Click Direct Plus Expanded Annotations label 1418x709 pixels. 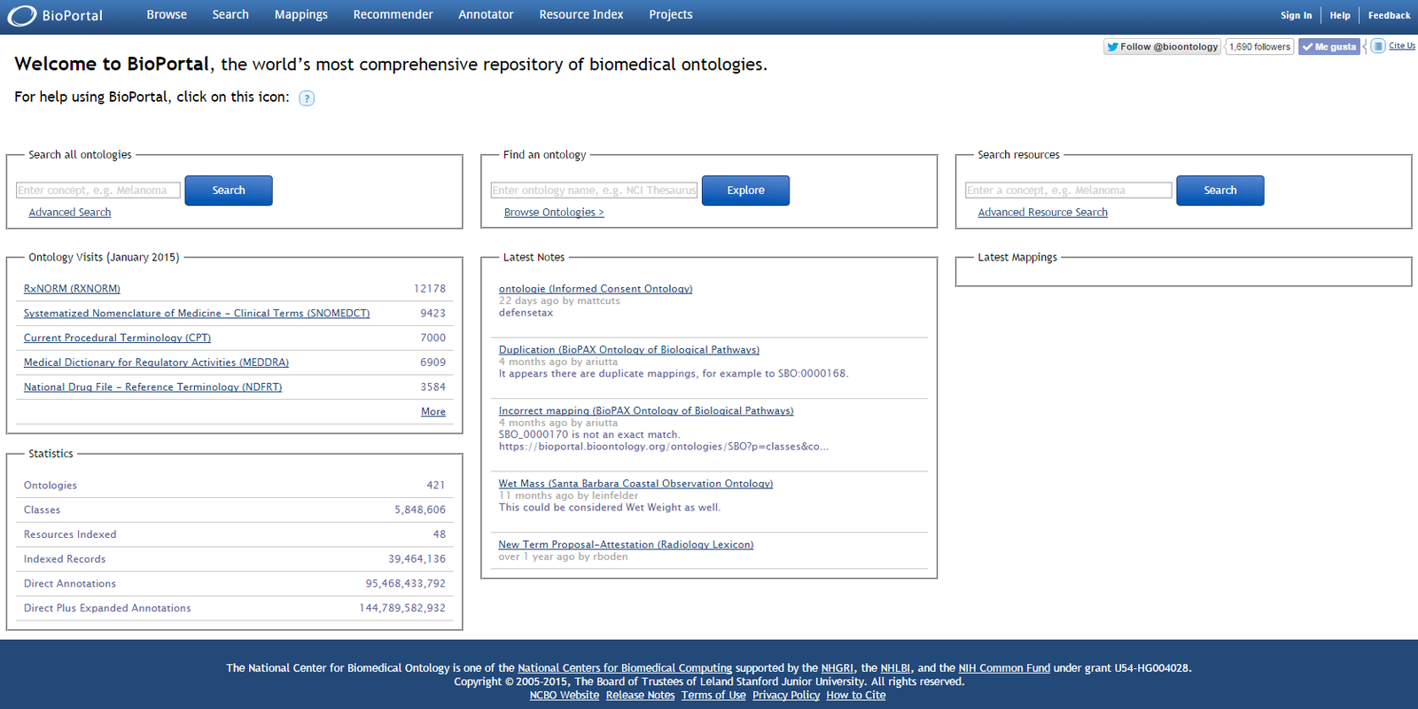[107, 610]
